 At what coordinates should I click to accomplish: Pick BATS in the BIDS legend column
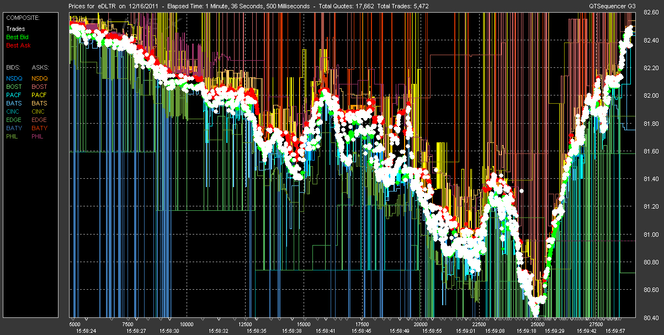[x=14, y=103]
